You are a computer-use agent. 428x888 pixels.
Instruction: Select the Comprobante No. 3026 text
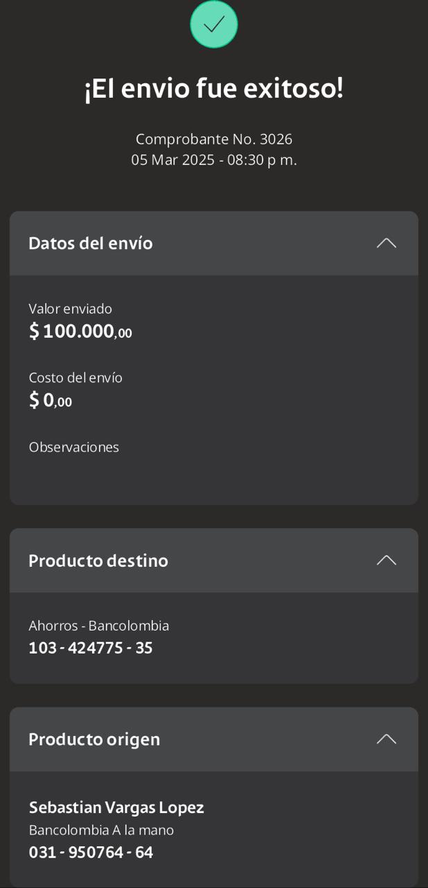pos(214,139)
